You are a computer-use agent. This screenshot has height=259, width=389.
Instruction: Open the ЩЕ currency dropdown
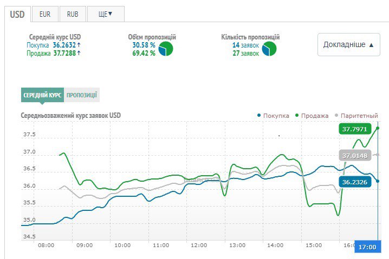pyautogui.click(x=105, y=14)
